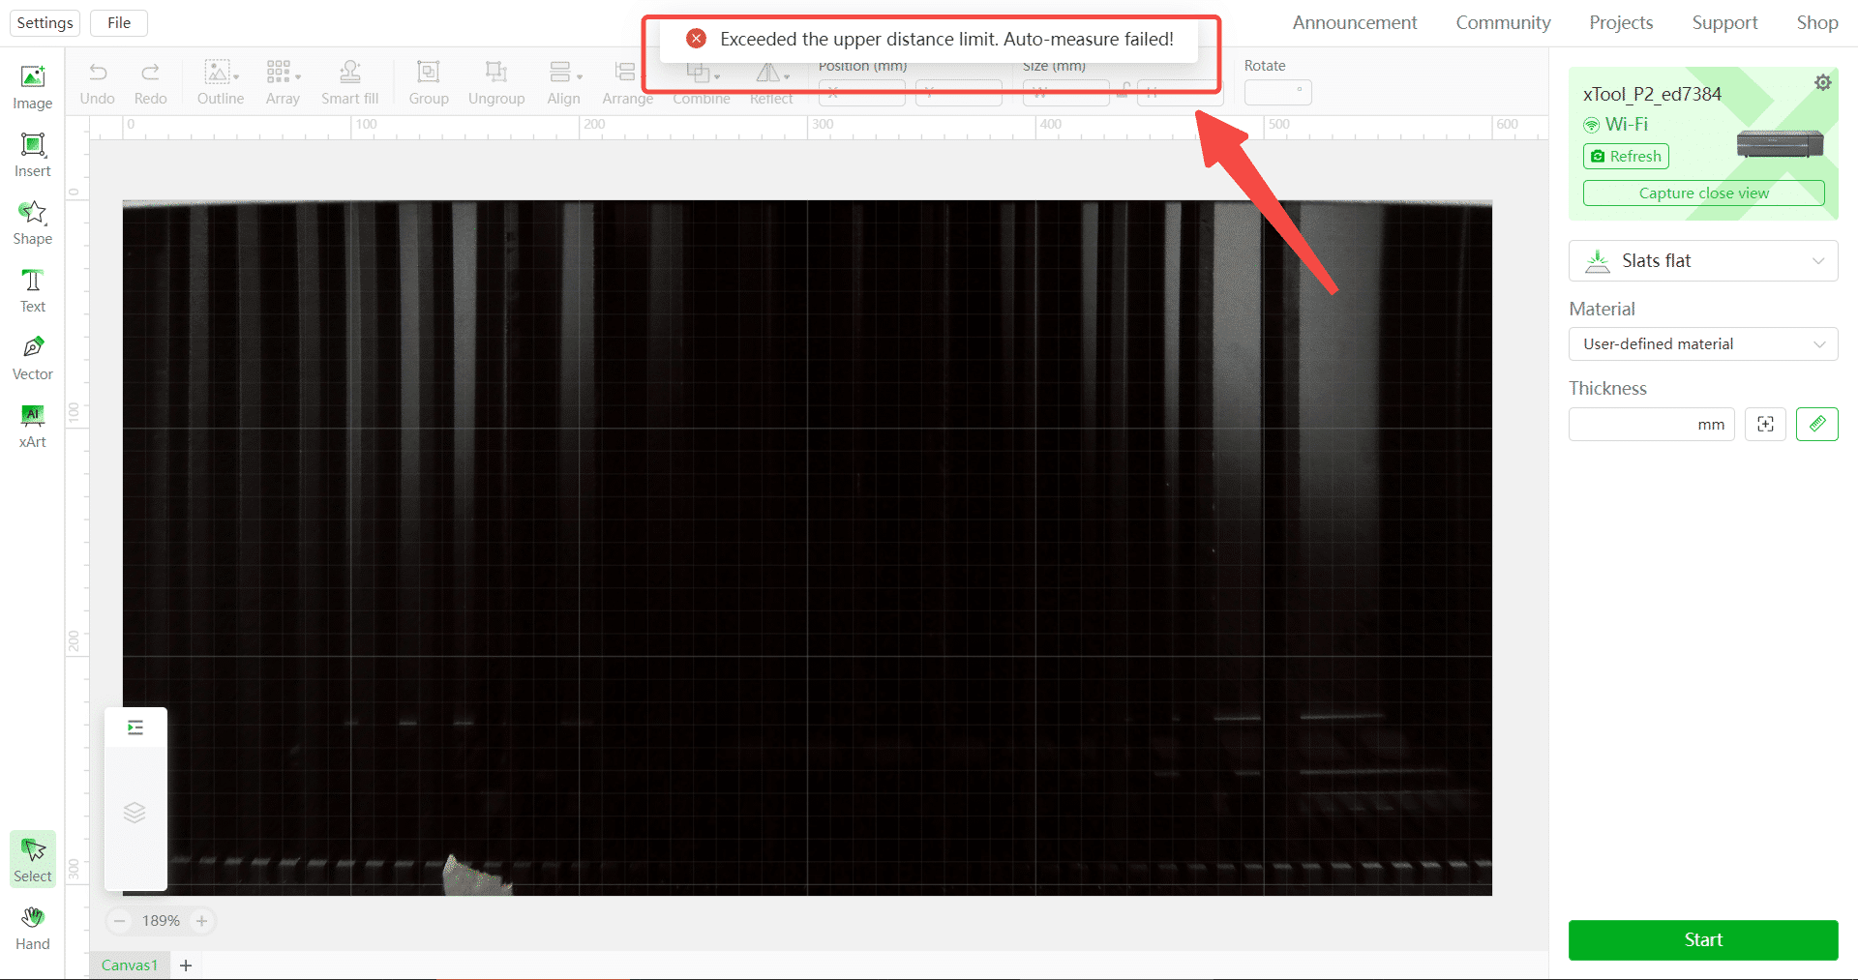The width and height of the screenshot is (1858, 980).
Task: Switch to the Hand pan tool
Action: tap(33, 928)
